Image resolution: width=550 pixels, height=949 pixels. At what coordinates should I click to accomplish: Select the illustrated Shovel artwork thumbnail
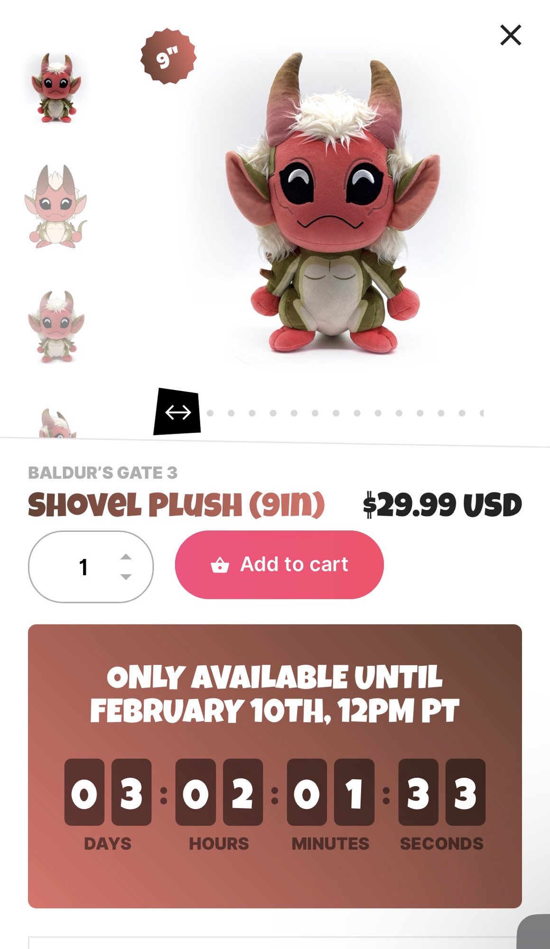[x=56, y=206]
